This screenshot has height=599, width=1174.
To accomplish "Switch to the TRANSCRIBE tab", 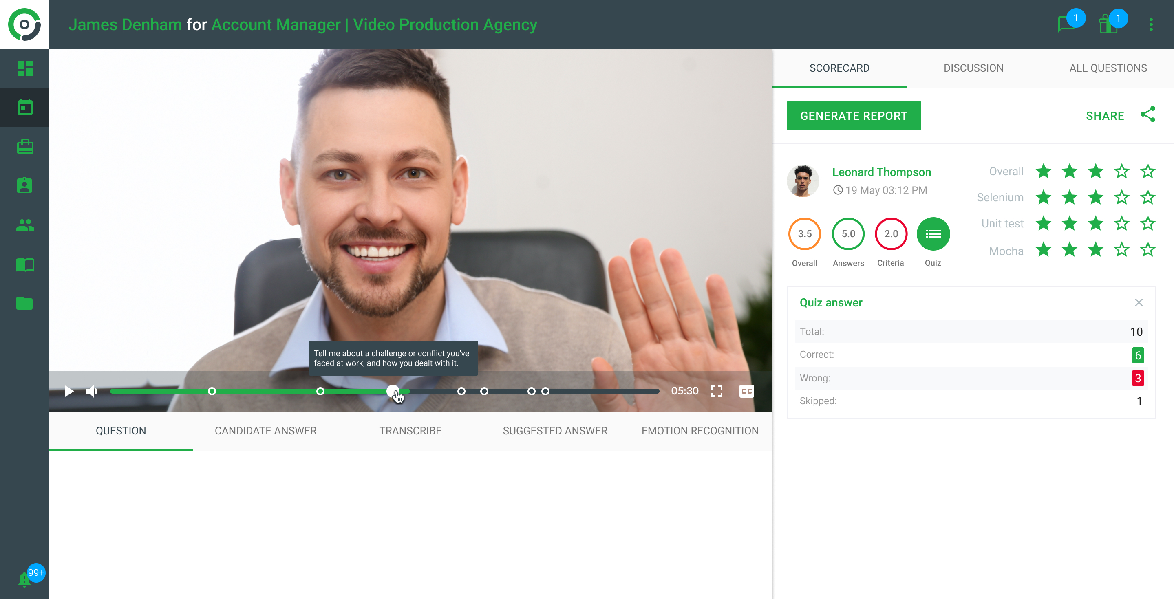I will point(410,430).
